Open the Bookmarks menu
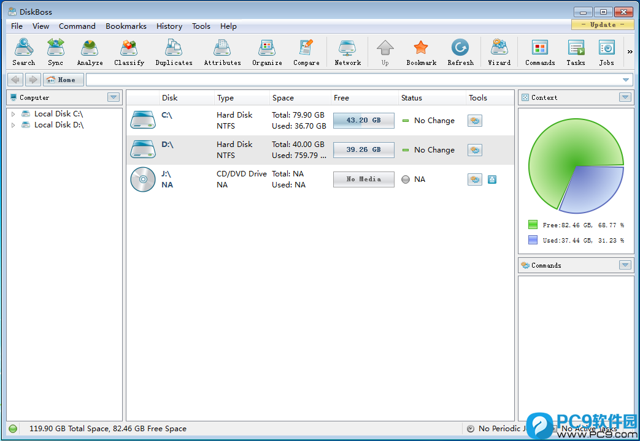This screenshot has height=441, width=640. 126,26
